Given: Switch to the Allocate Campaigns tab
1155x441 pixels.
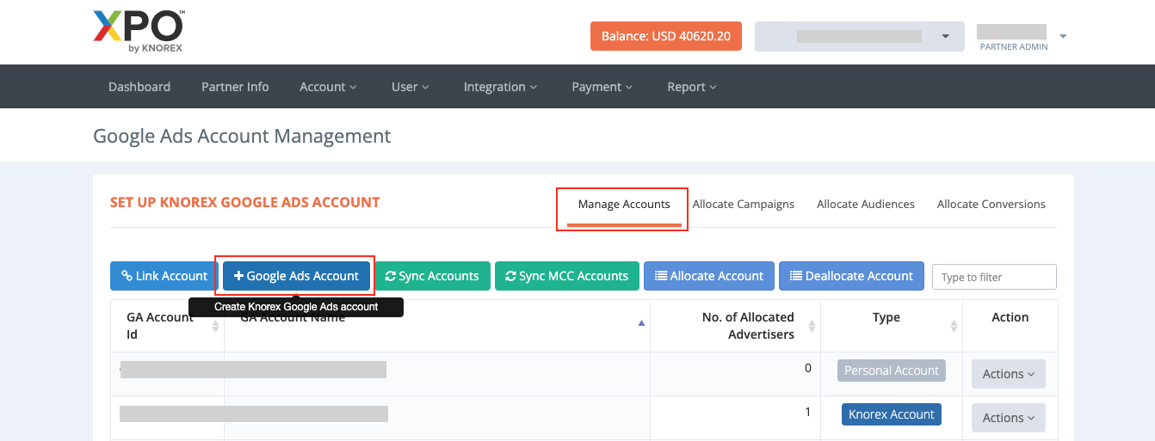Looking at the screenshot, I should point(743,204).
